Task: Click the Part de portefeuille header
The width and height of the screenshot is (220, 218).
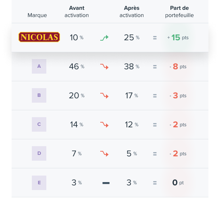Action: [179, 12]
